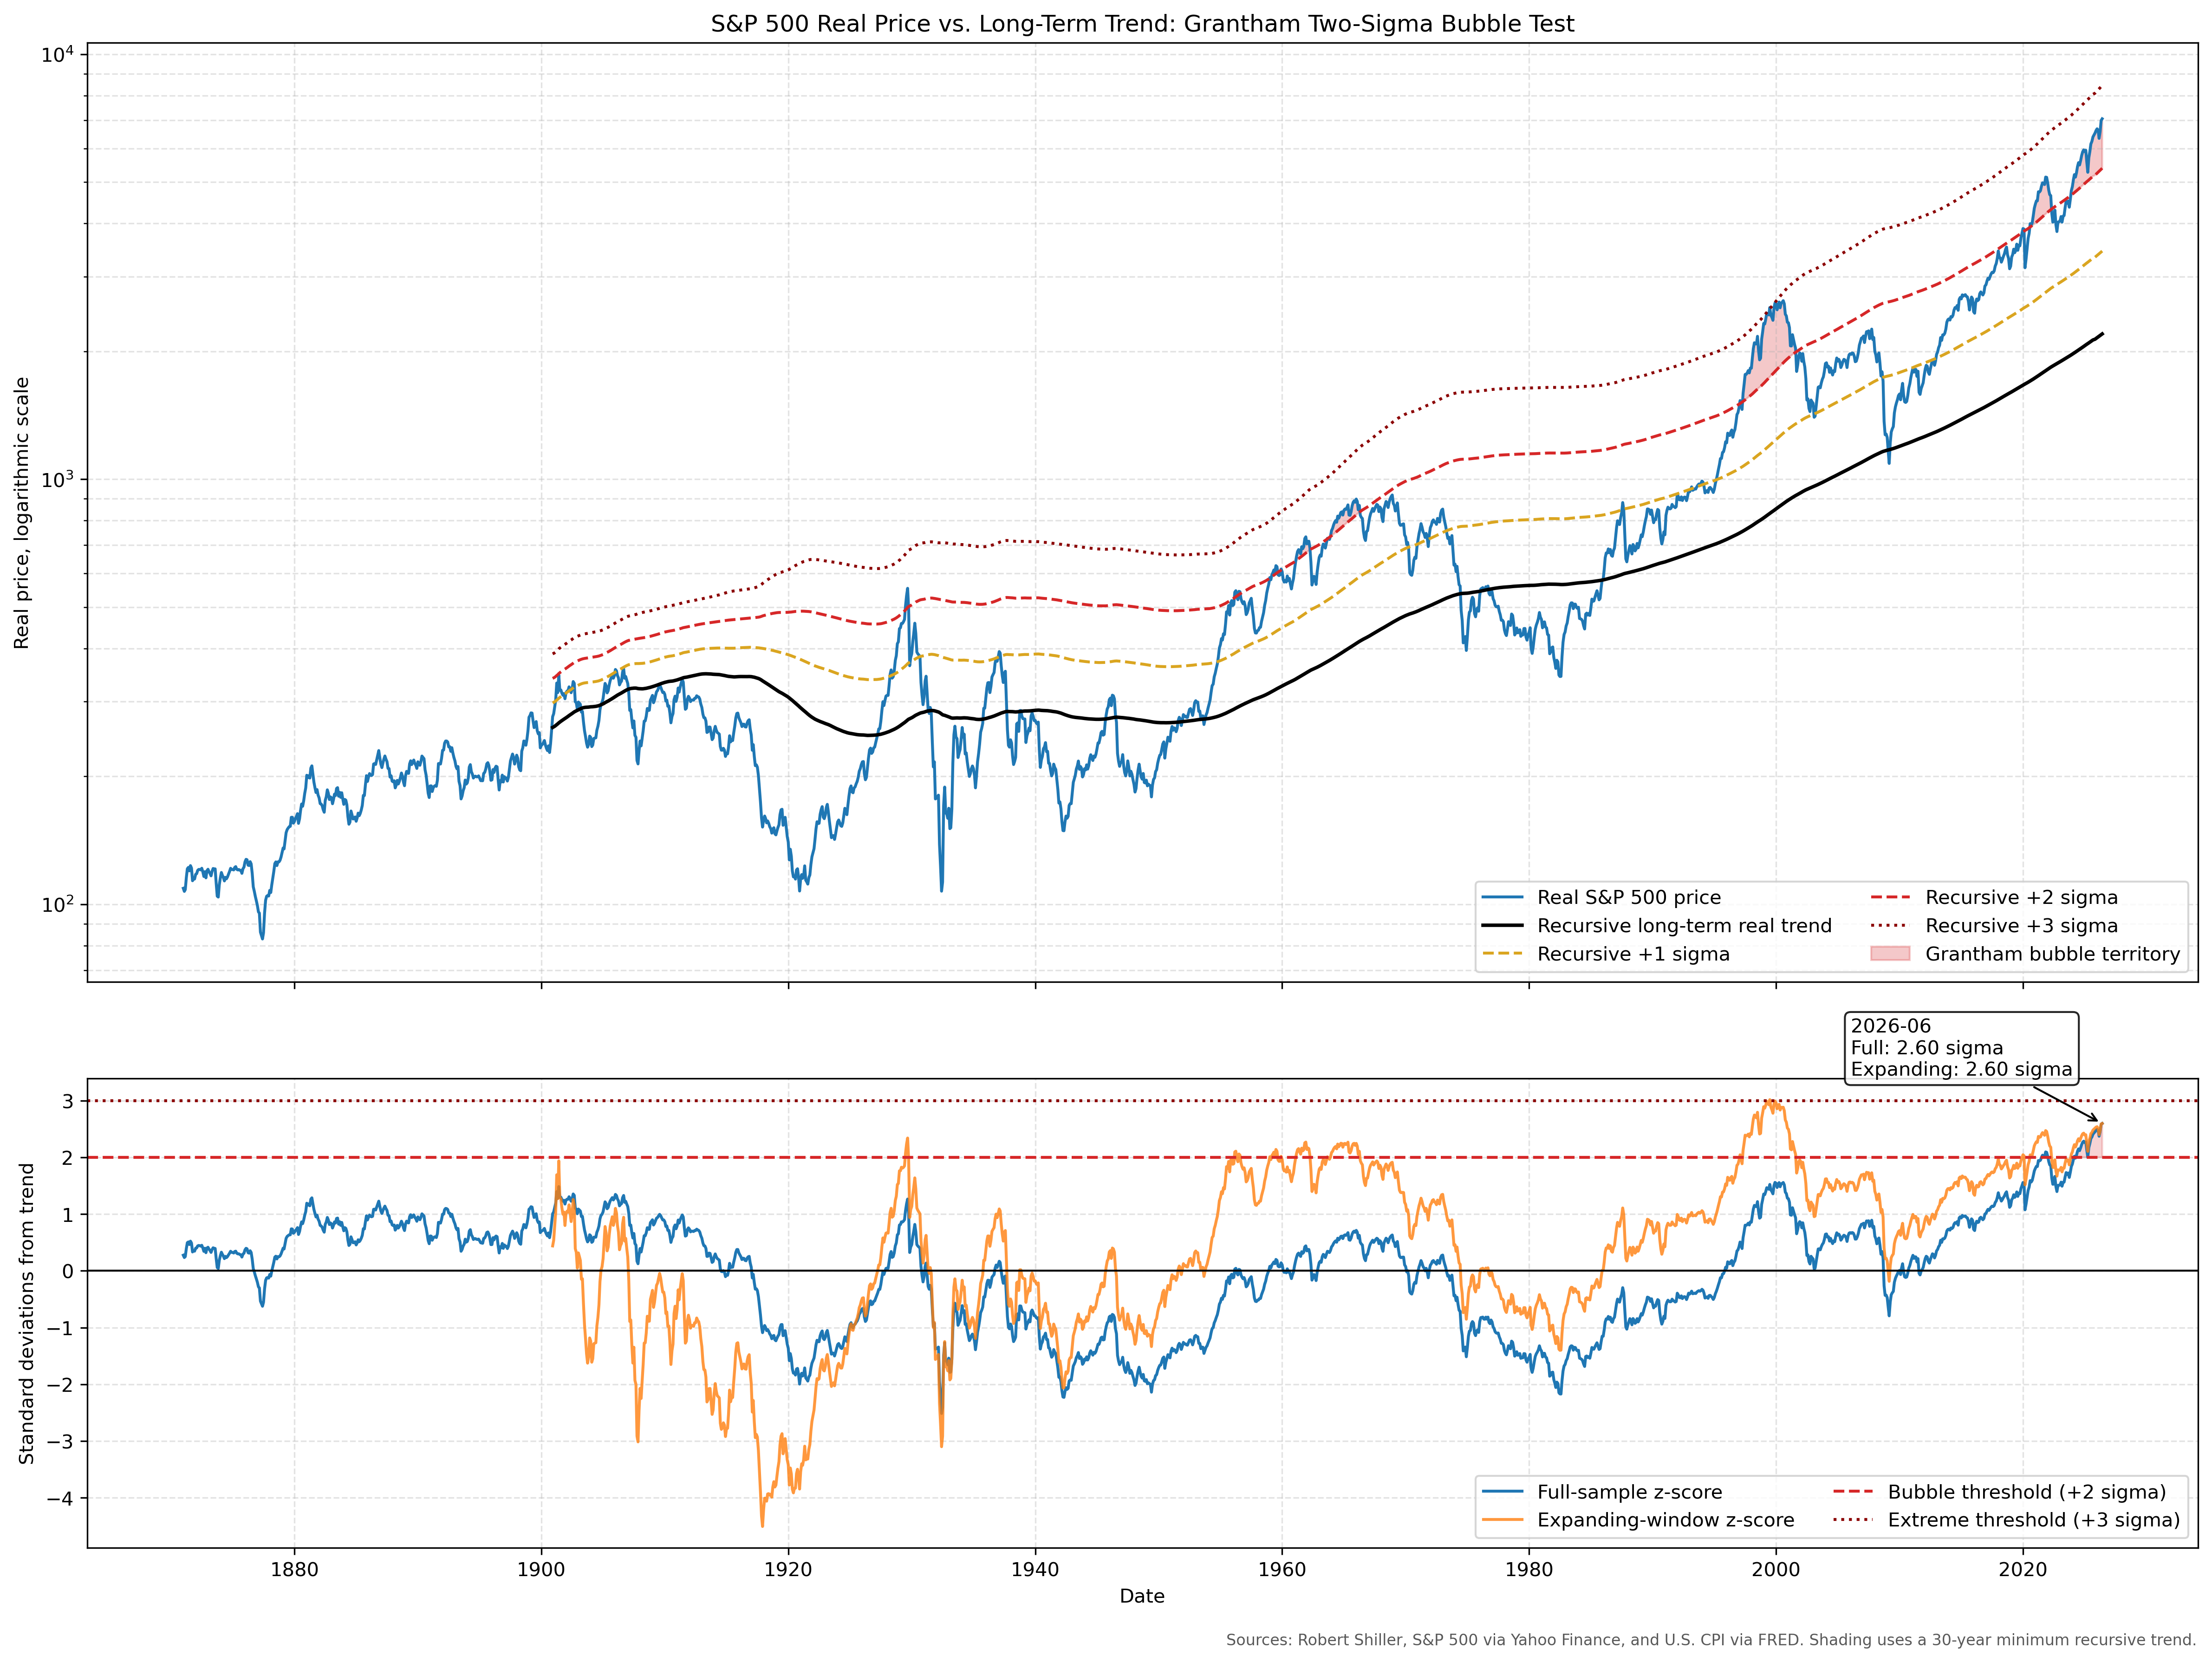Click the 'Real S&P 500 price' legend entry

pyautogui.click(x=1601, y=897)
